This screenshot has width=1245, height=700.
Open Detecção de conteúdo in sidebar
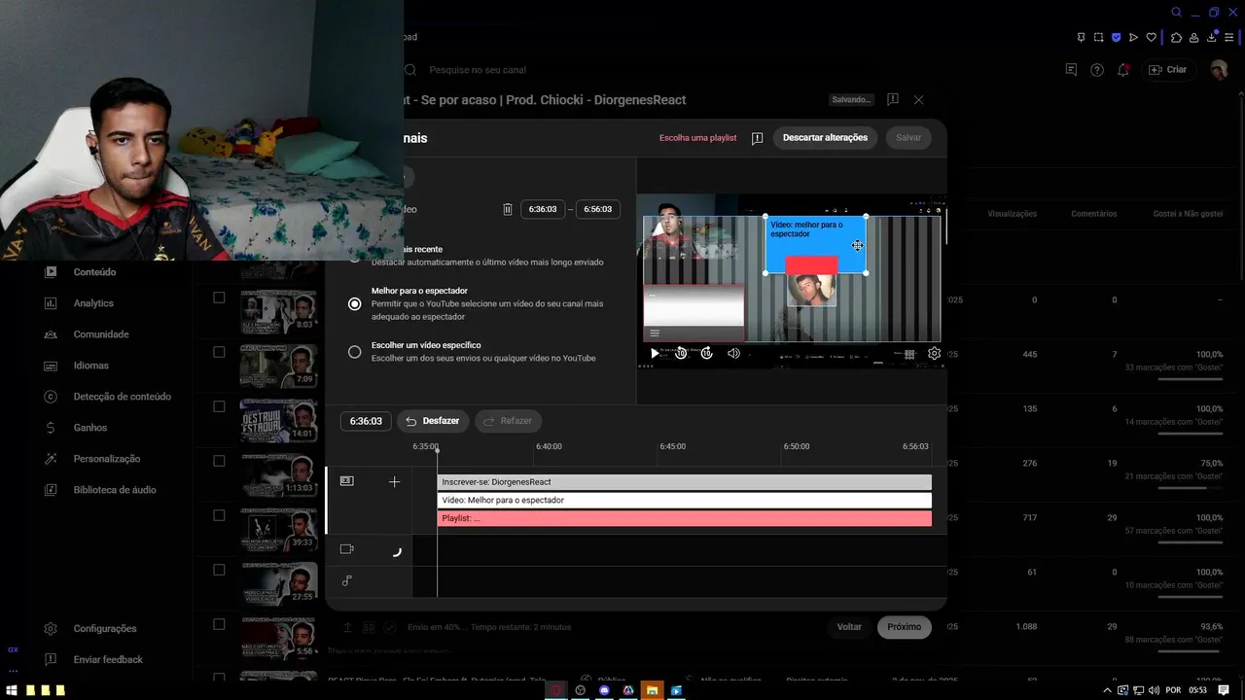tap(122, 397)
